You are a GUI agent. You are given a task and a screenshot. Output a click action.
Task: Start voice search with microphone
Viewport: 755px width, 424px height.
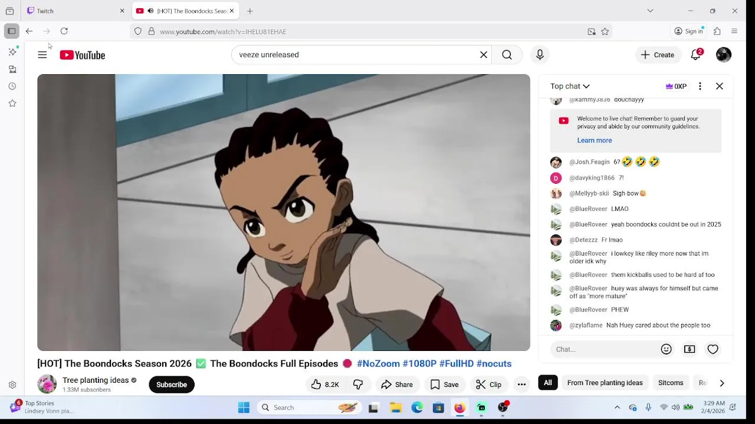tap(540, 55)
